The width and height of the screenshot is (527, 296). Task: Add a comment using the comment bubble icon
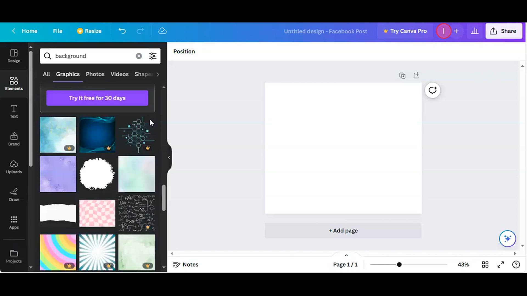[x=433, y=90]
